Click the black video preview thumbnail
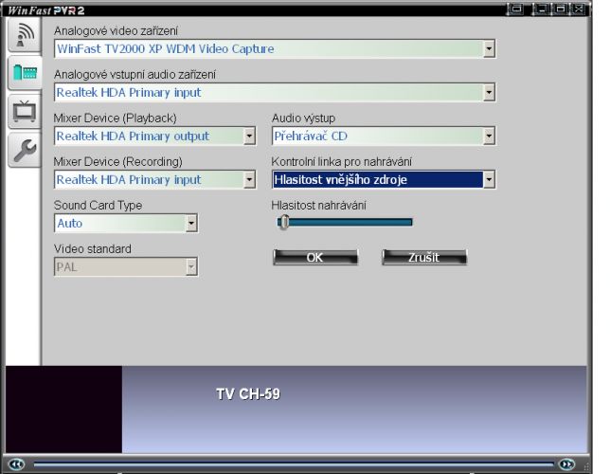The width and height of the screenshot is (610, 474). tap(63, 409)
